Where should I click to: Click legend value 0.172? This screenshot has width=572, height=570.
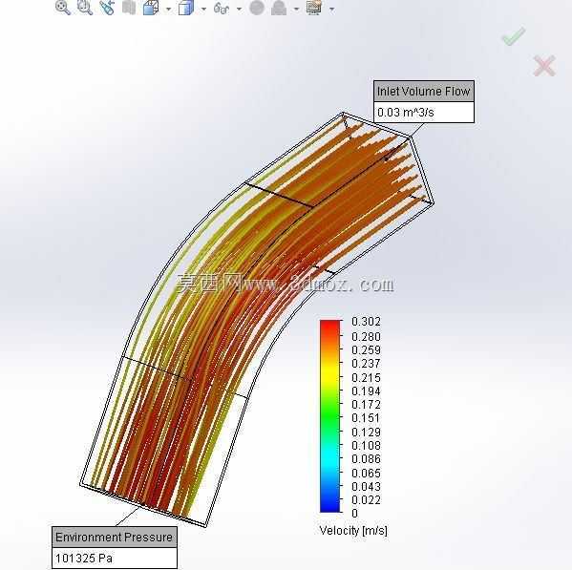pos(366,405)
